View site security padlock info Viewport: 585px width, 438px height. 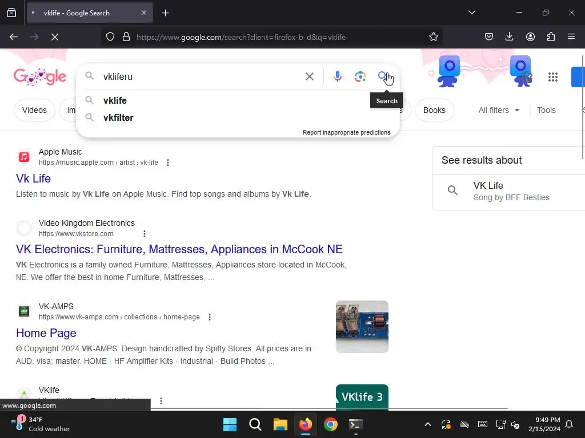(x=126, y=37)
